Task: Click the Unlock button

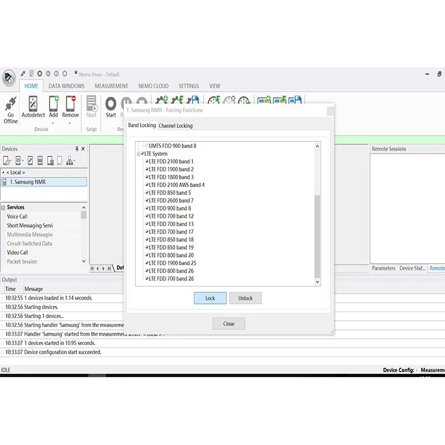Action: click(245, 298)
